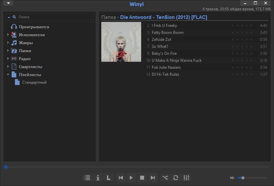Click the Исполнители artists icon
Viewport: 274px width, 186px height.
click(14, 35)
